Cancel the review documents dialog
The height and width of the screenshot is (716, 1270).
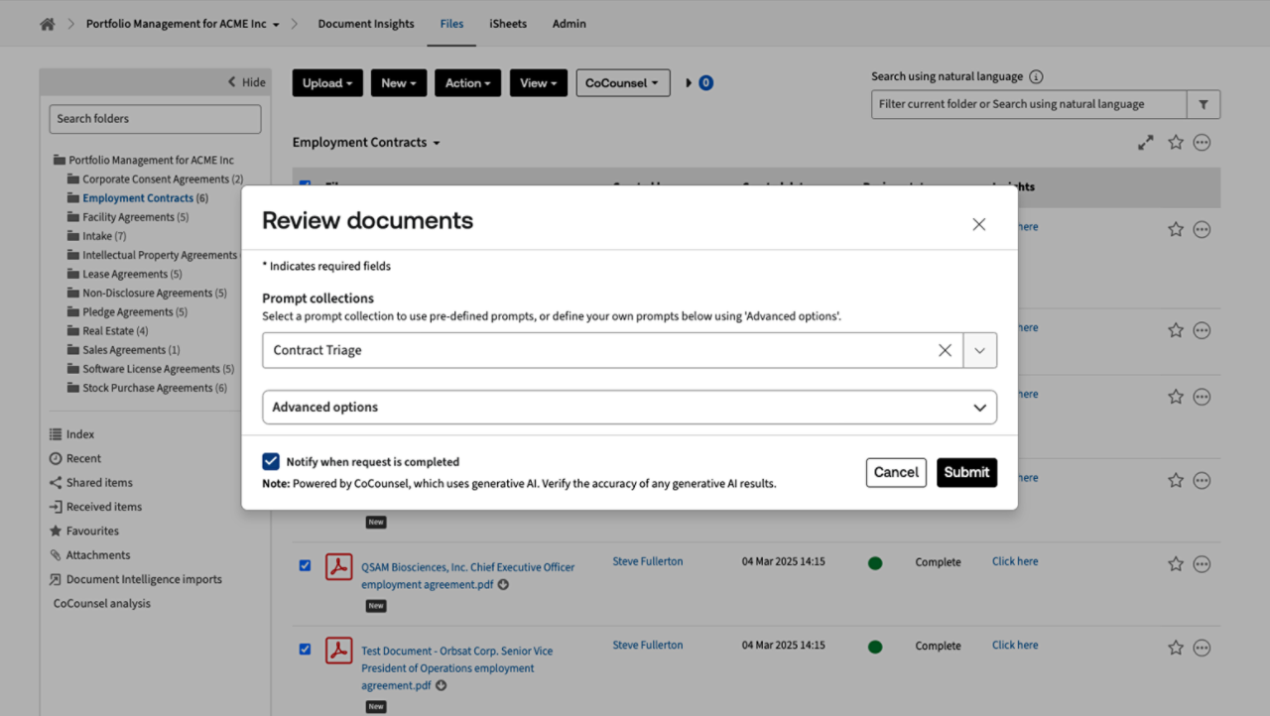(x=895, y=472)
